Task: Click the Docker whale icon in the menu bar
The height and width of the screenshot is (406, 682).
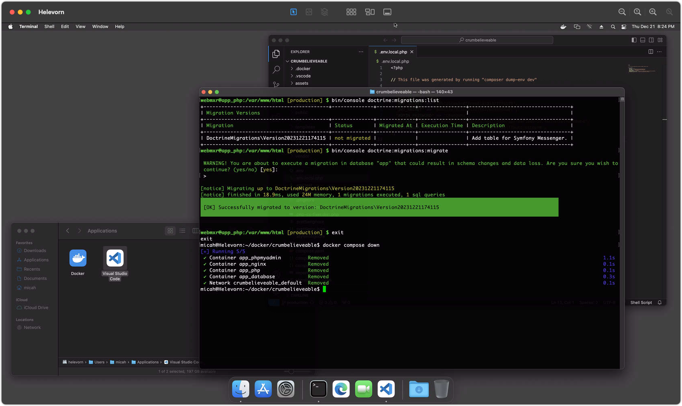Action: tap(563, 26)
